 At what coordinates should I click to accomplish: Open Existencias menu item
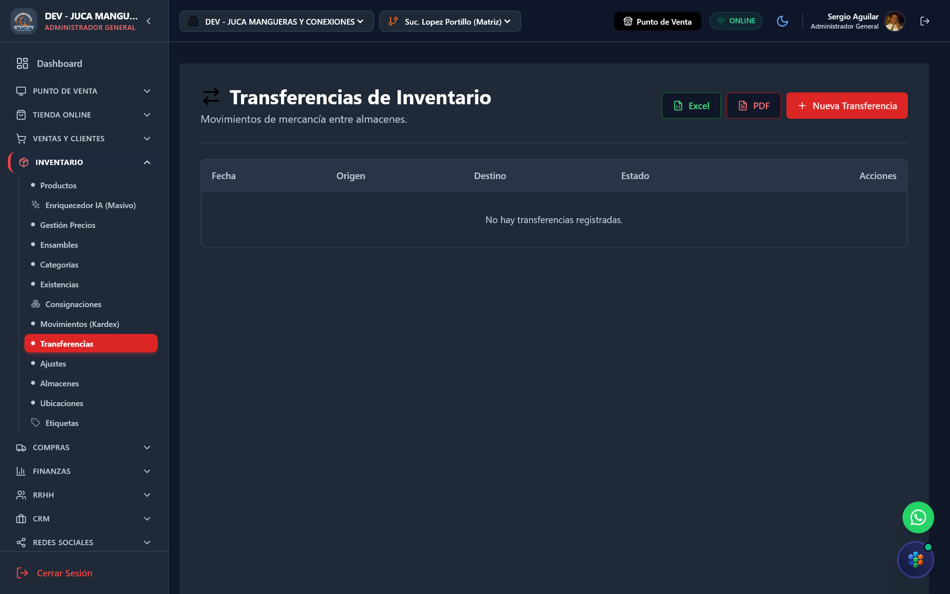[91, 284]
